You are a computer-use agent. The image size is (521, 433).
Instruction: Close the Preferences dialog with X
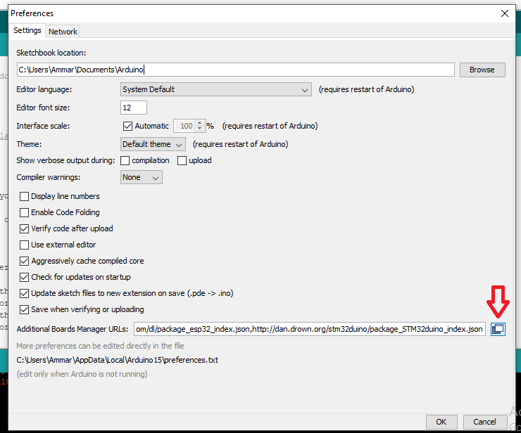click(504, 13)
